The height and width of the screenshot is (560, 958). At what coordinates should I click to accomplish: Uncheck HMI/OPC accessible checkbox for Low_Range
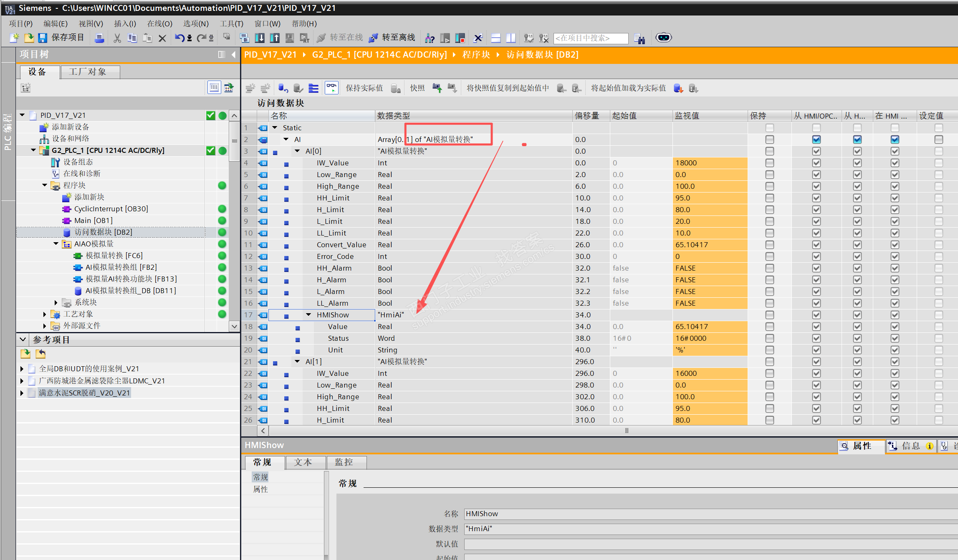click(816, 175)
